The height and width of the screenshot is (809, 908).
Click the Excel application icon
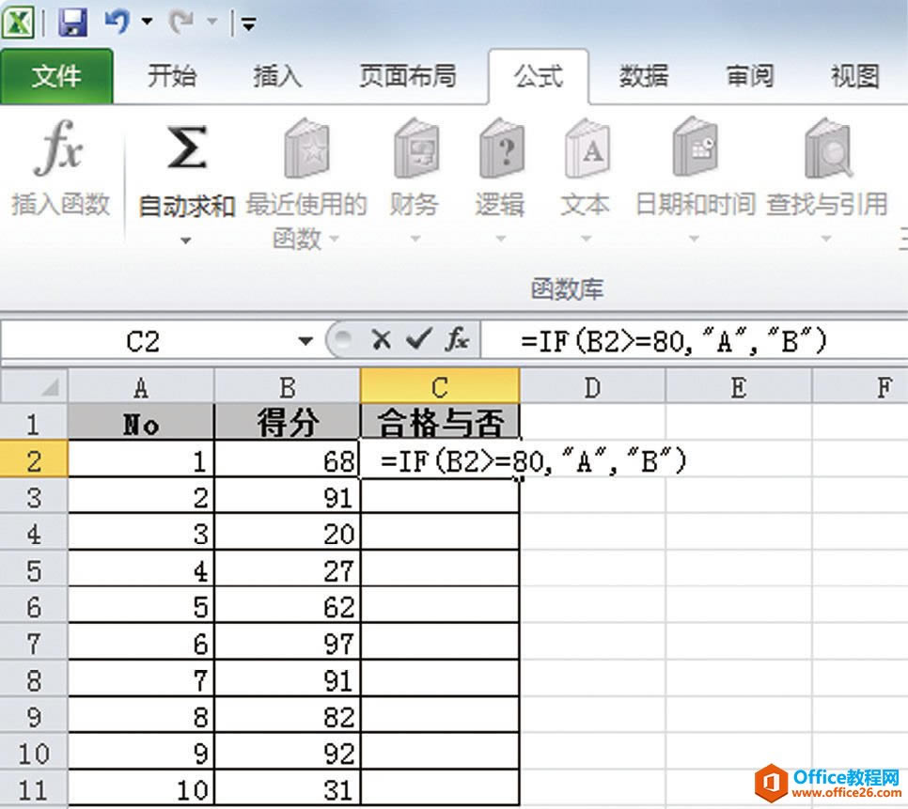[18, 23]
